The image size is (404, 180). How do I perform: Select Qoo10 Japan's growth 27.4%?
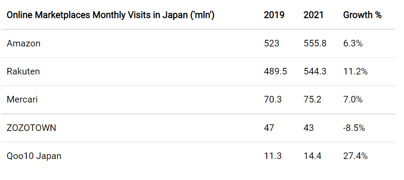coord(355,156)
